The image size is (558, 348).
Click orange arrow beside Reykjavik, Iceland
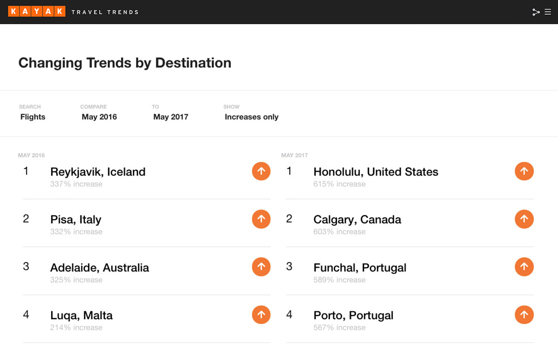[261, 171]
